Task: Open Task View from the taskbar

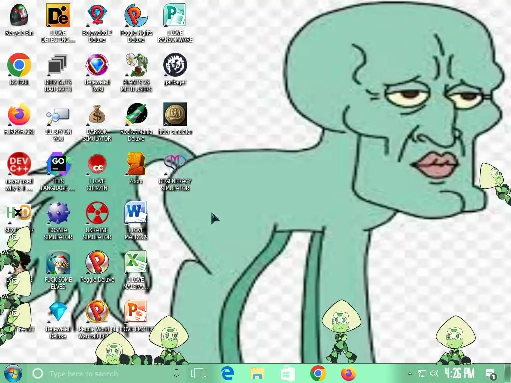Action: 198,373
